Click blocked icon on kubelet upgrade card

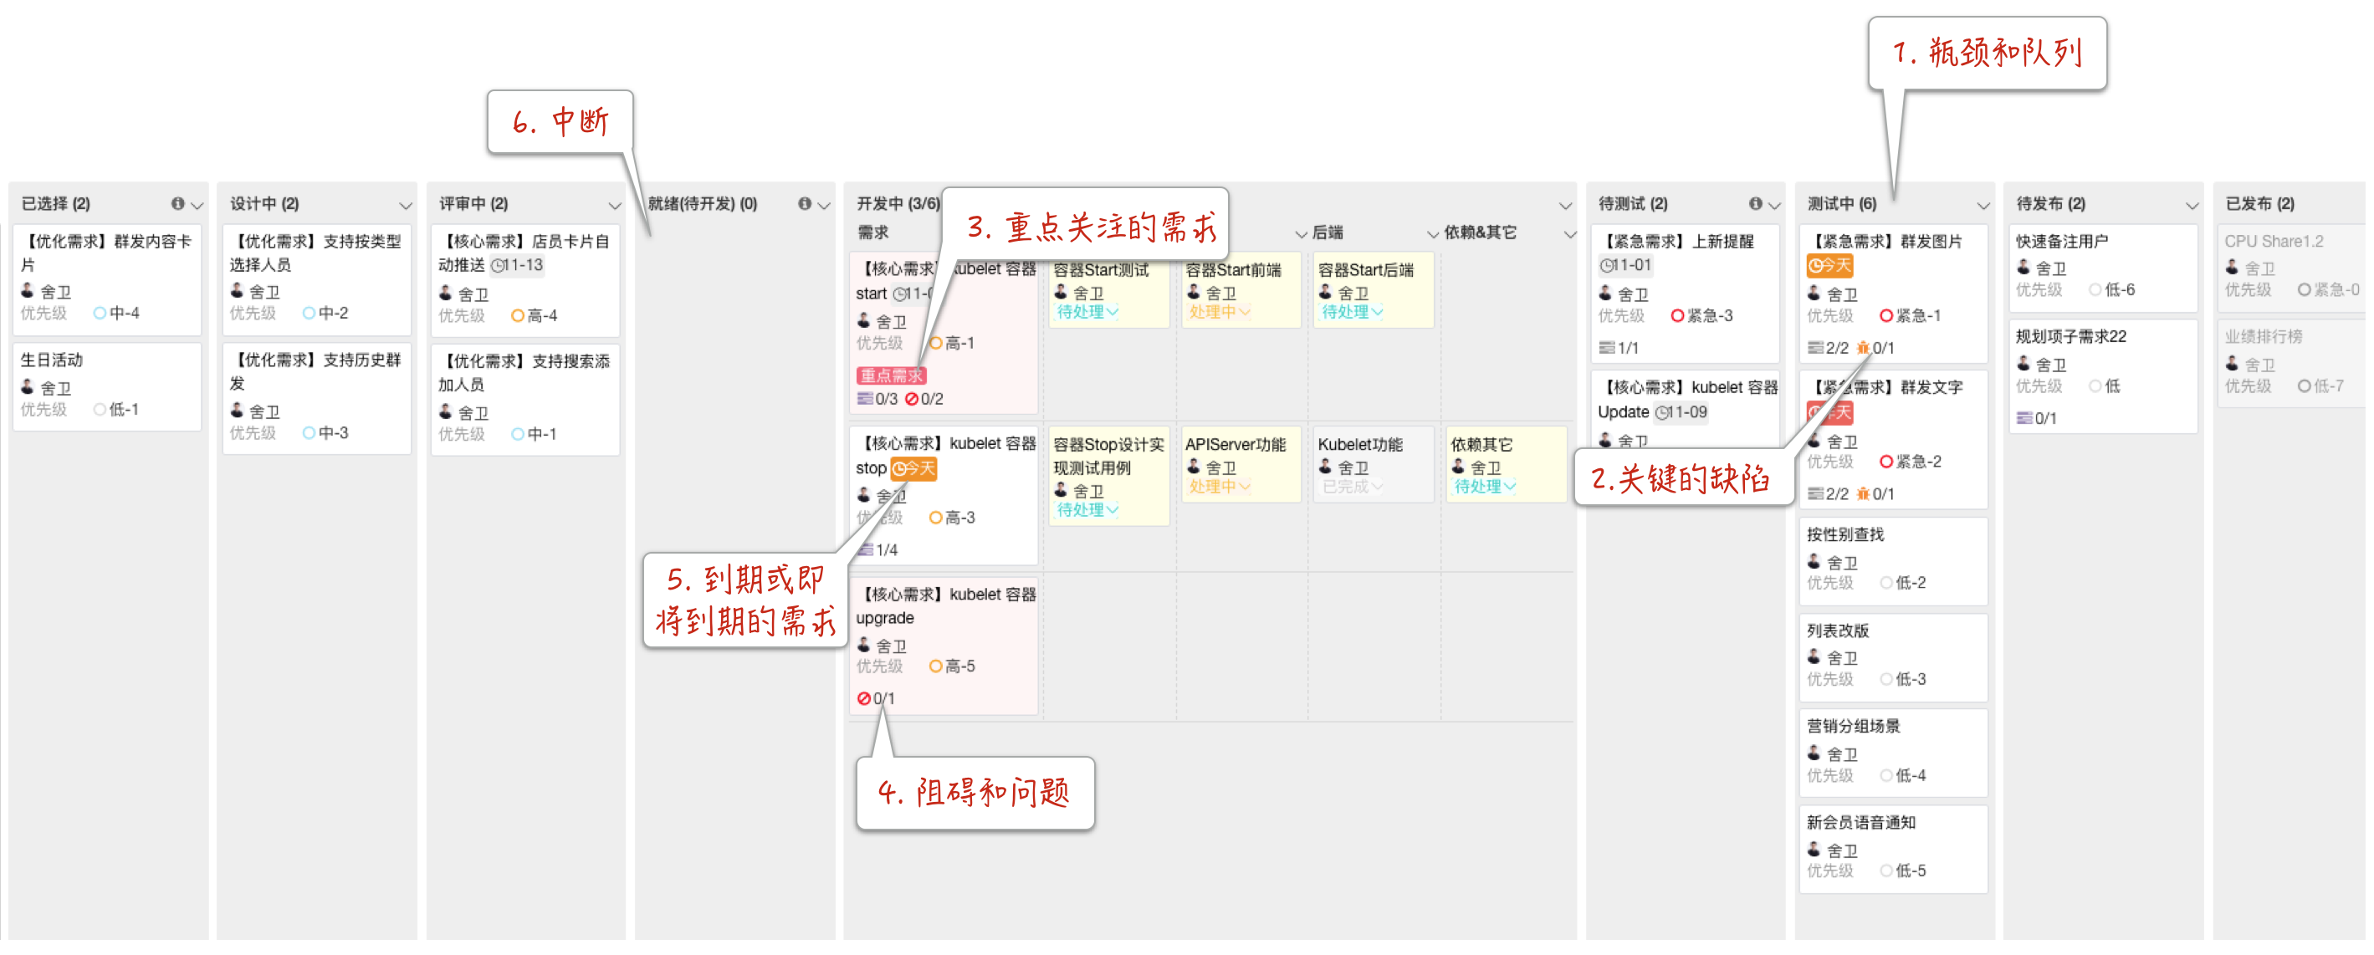(x=863, y=699)
